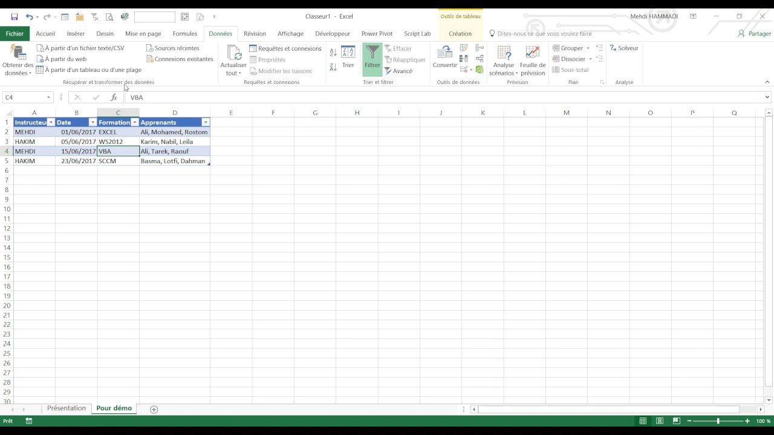Open the Formation column filter dropdown
The width and height of the screenshot is (774, 435).
135,123
